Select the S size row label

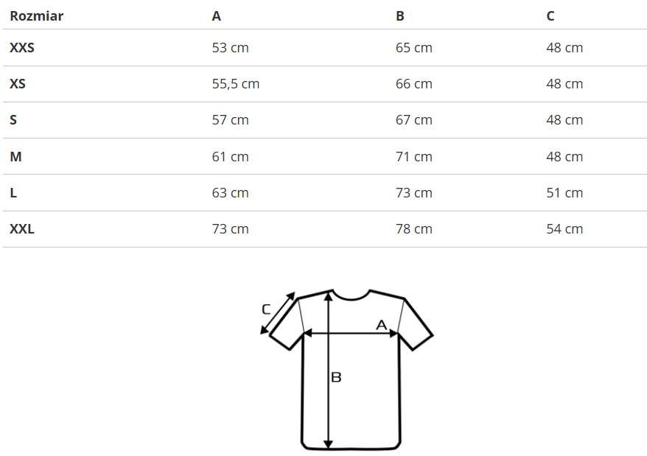pos(14,120)
